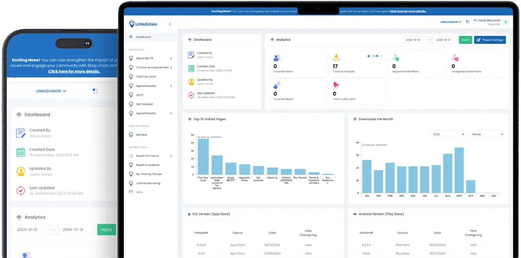The image size is (521, 258).
Task: Click the Total Pushers Sent icon
Action: point(336,85)
